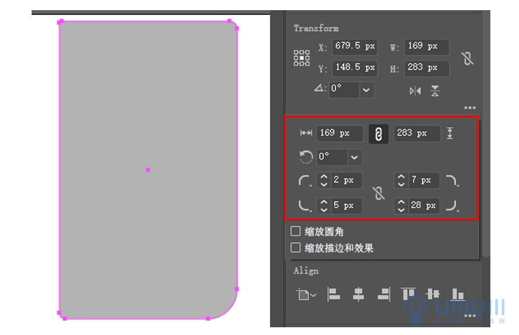
Task: Click the Transform panel title
Action: [x=316, y=29]
